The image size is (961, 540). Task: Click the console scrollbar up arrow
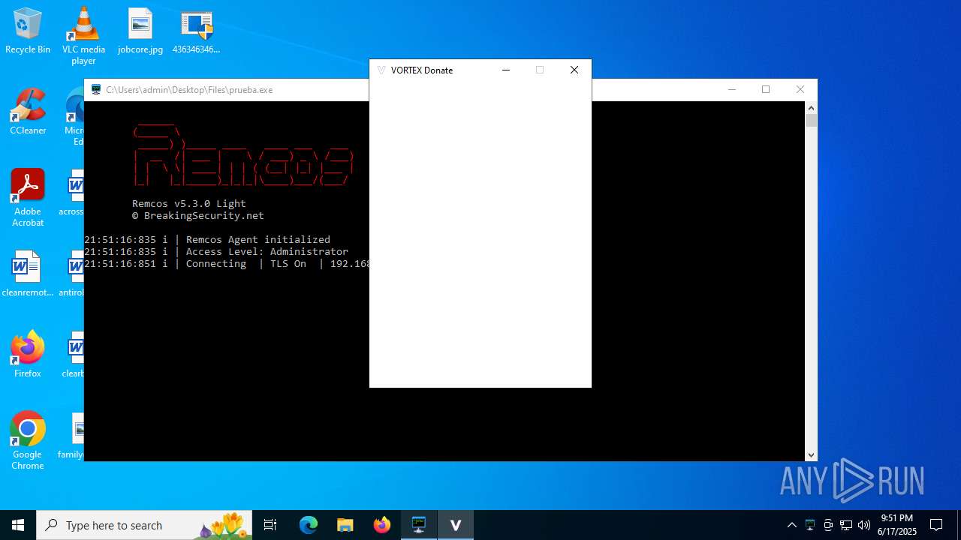(811, 107)
